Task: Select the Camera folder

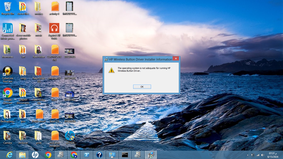Action: (x=7, y=137)
